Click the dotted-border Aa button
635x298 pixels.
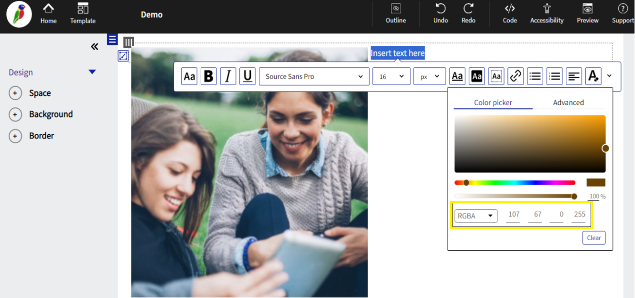click(496, 76)
